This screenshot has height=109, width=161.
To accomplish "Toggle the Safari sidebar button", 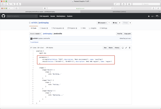I will [x=17, y=8].
